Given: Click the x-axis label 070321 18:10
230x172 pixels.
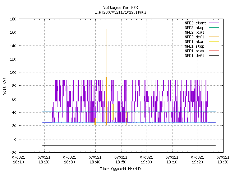Looking at the screenshot, I should [x=18, y=160].
